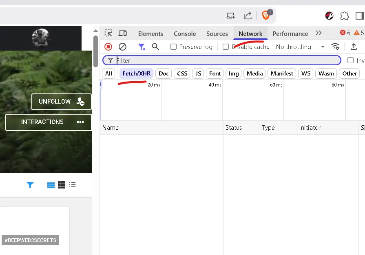
Task: Open the Console tab
Action: point(185,34)
